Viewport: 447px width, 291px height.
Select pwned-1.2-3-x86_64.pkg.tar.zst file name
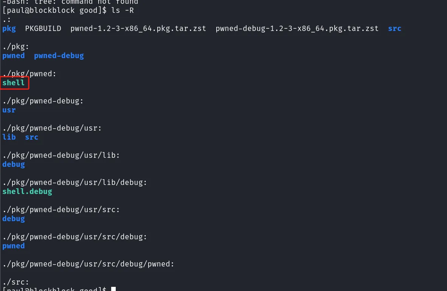coord(138,28)
